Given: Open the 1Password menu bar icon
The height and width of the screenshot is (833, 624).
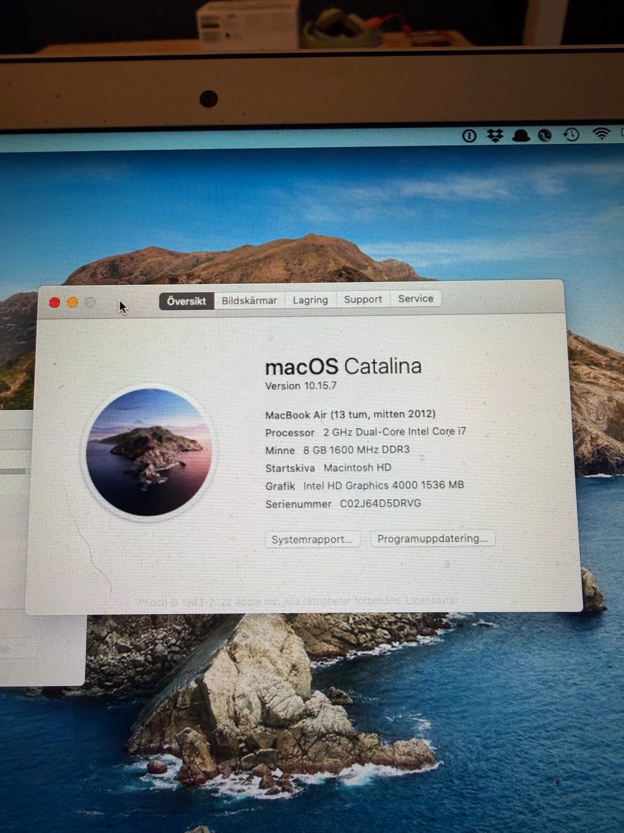Looking at the screenshot, I should click(x=469, y=135).
